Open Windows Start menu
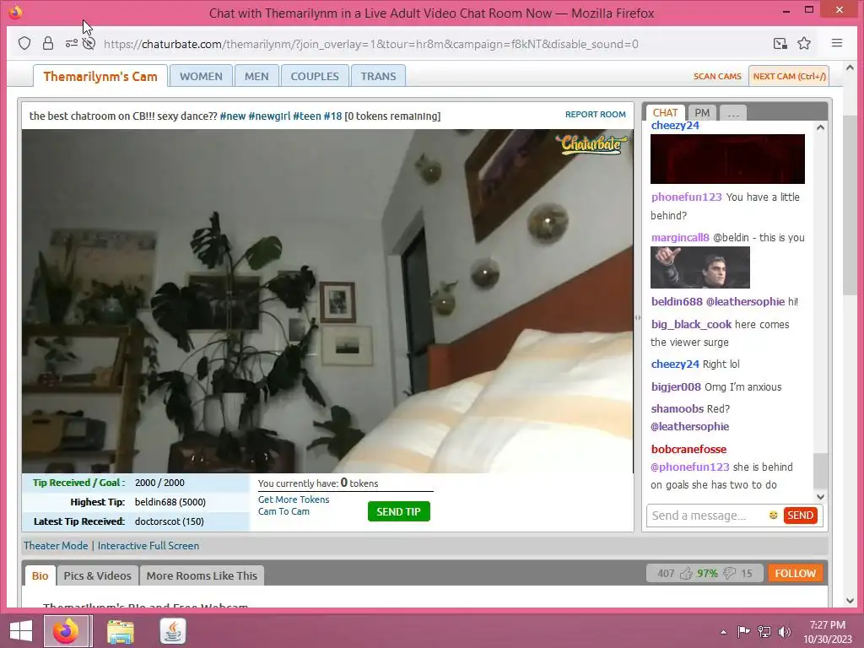This screenshot has width=864, height=648. [21, 631]
